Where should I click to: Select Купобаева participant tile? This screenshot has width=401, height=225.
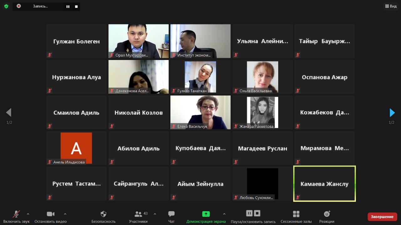pos(200,148)
